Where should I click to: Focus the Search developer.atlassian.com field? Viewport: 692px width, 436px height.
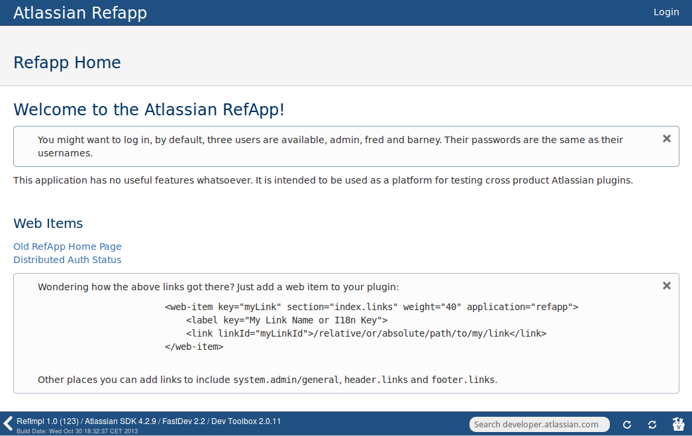click(539, 425)
